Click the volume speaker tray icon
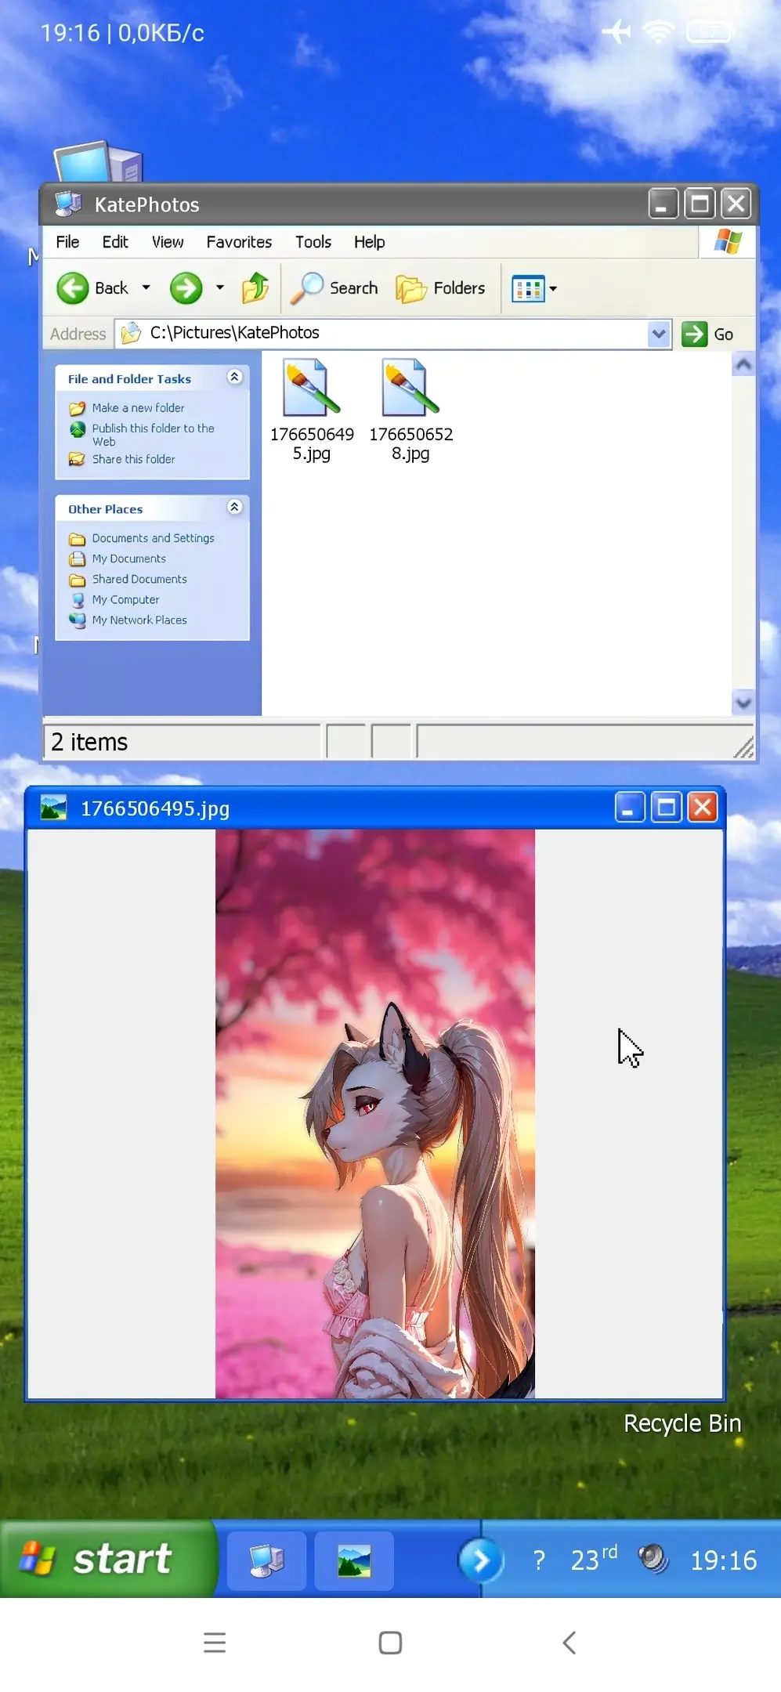The height and width of the screenshot is (1692, 781). tap(653, 1559)
